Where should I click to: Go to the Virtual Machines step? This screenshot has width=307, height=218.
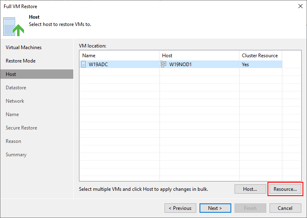(24, 47)
